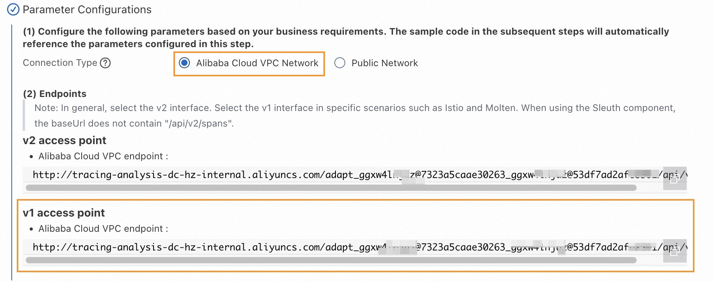Image resolution: width=714 pixels, height=282 pixels.
Task: Copy the v2 access point endpoint
Action: pyautogui.click(x=674, y=179)
